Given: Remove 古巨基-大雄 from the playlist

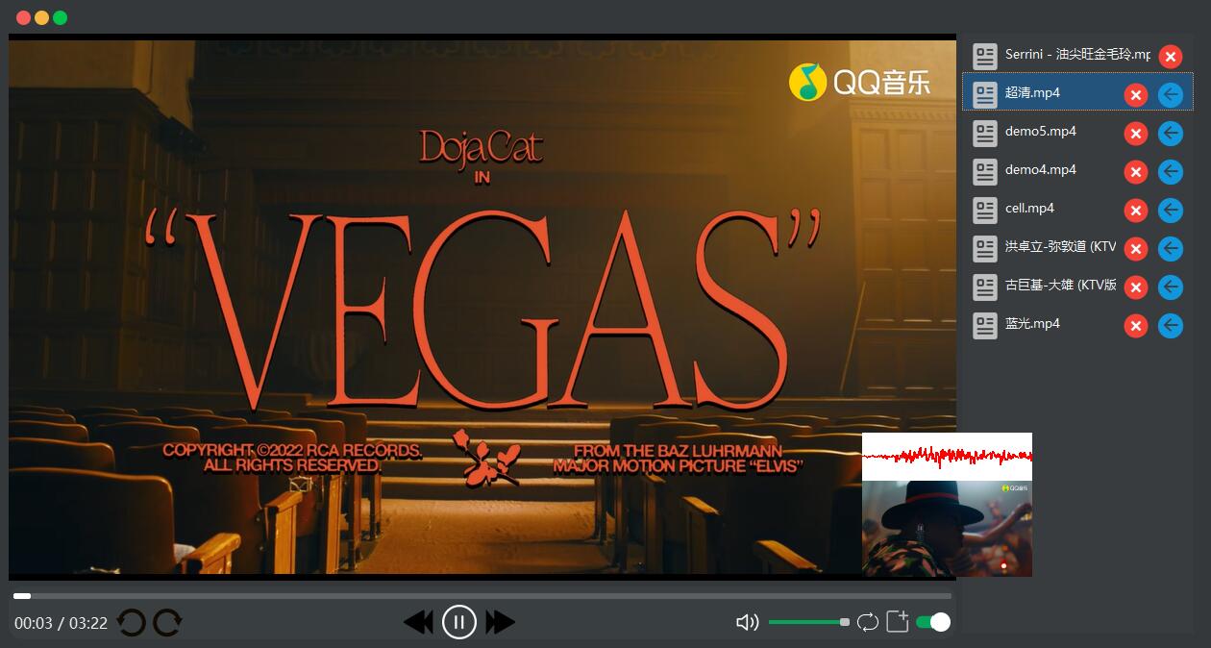Looking at the screenshot, I should pyautogui.click(x=1136, y=287).
